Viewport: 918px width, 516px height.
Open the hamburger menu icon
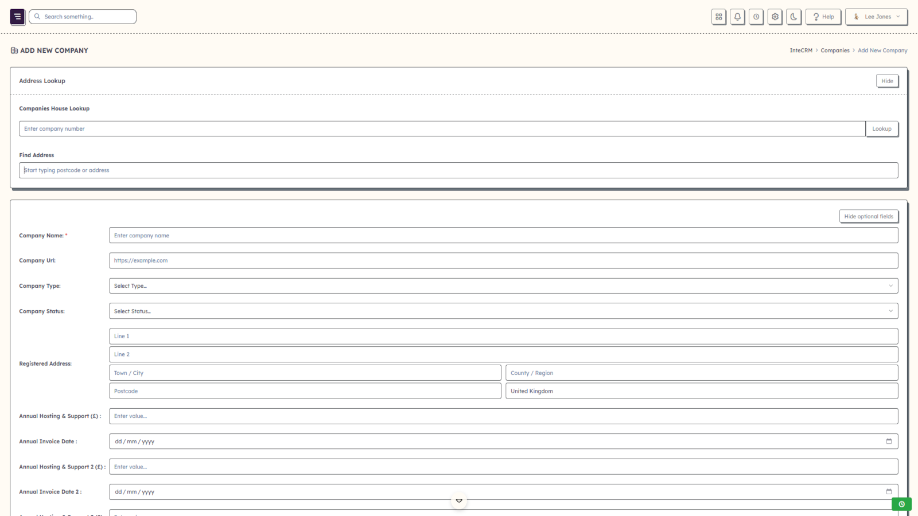tap(17, 17)
